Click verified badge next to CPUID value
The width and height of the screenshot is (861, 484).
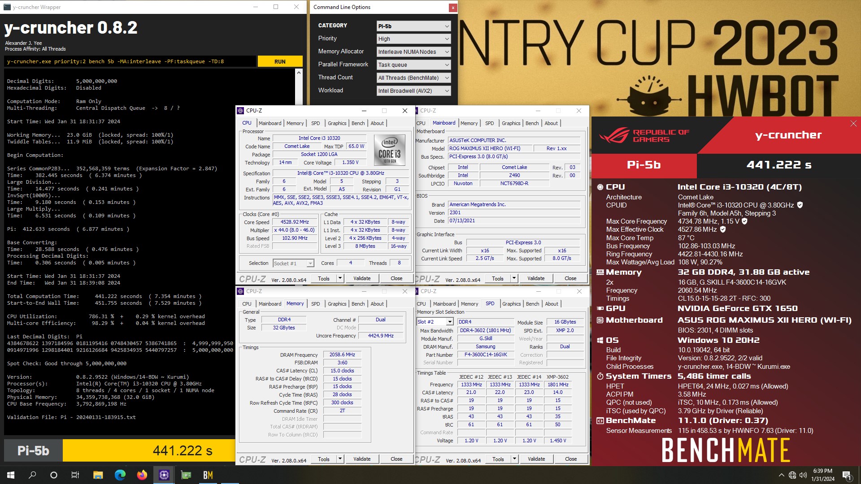coord(800,205)
